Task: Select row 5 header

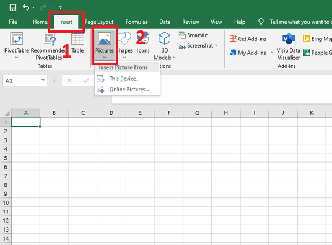Action: click(x=6, y=158)
